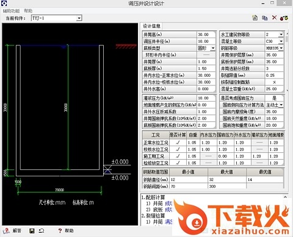Click the new component icon in toolbar
293x237 pixels.
[x=255, y=18]
